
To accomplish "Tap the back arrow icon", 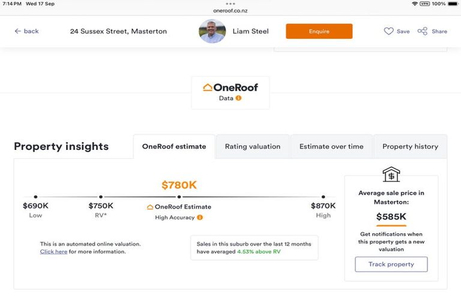I will [x=17, y=31].
